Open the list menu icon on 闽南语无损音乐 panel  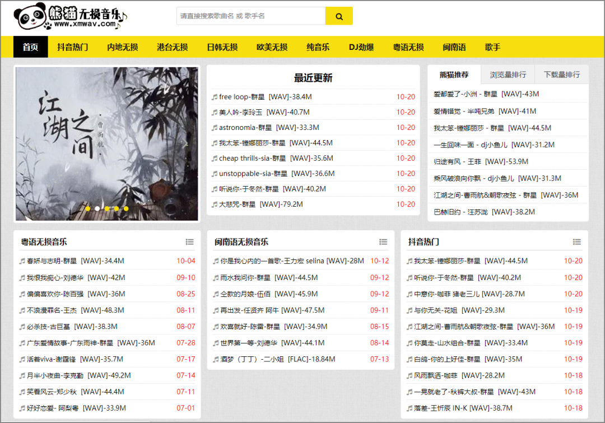point(384,241)
